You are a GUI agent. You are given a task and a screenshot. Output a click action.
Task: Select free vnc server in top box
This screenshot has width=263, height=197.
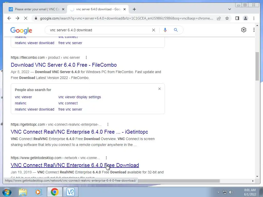tap(70, 43)
